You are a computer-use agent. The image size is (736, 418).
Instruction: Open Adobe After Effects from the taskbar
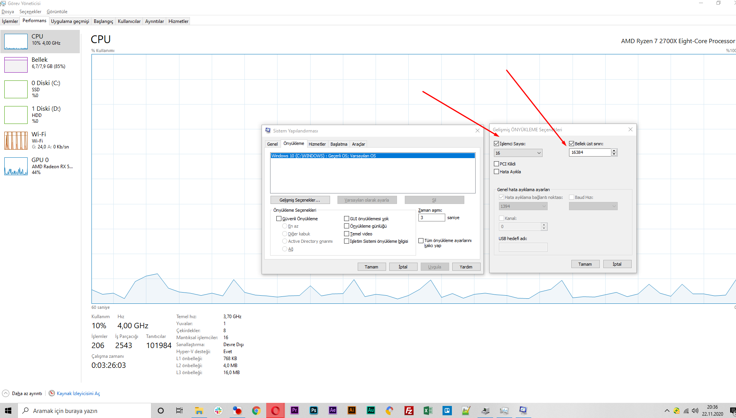(333, 410)
